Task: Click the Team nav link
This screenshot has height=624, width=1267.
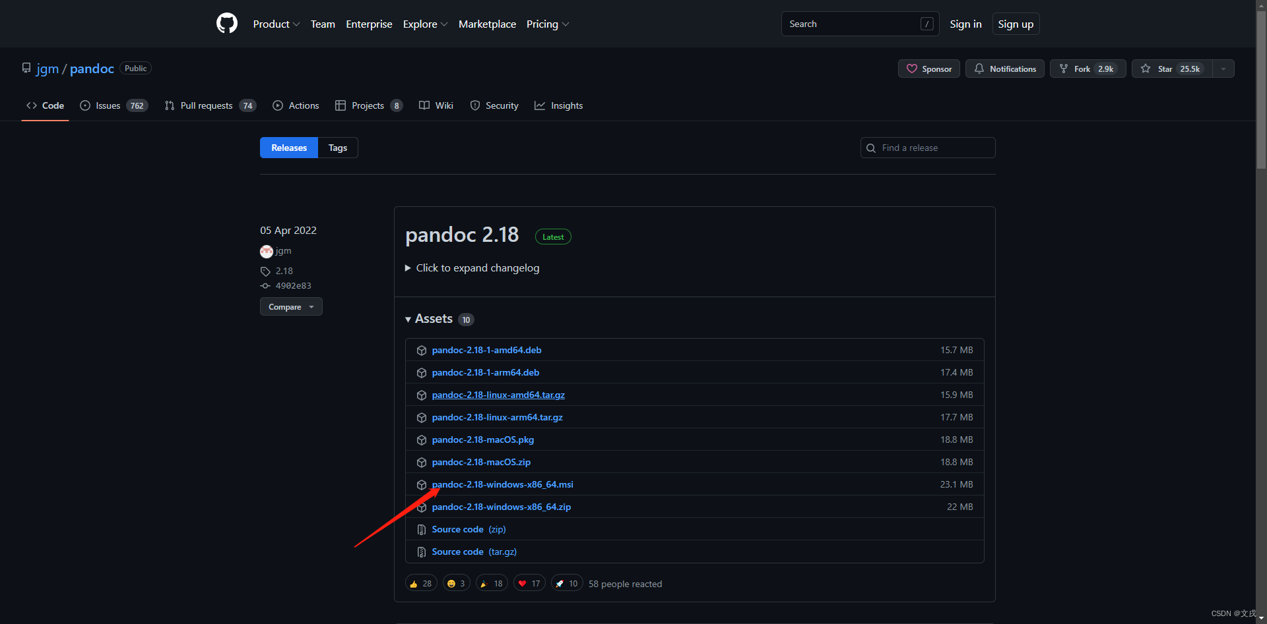Action: click(323, 24)
